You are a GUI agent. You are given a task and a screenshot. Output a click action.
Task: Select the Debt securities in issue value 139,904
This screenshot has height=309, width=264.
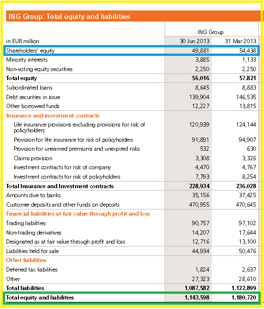pyautogui.click(x=199, y=97)
